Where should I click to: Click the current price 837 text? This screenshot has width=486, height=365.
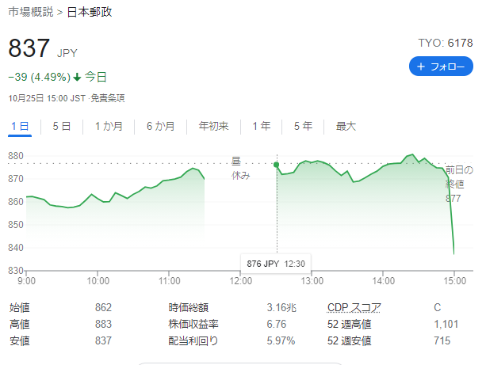[x=29, y=48]
